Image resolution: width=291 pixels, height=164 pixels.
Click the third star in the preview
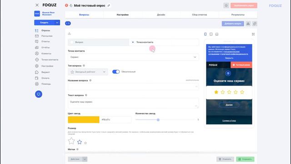point(229,92)
